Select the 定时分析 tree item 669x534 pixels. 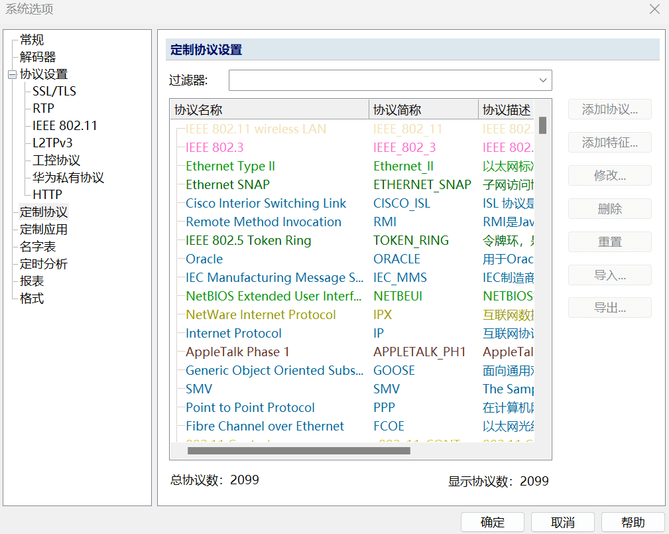point(44,264)
